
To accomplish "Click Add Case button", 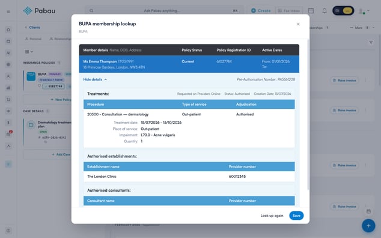I will pos(61,154).
